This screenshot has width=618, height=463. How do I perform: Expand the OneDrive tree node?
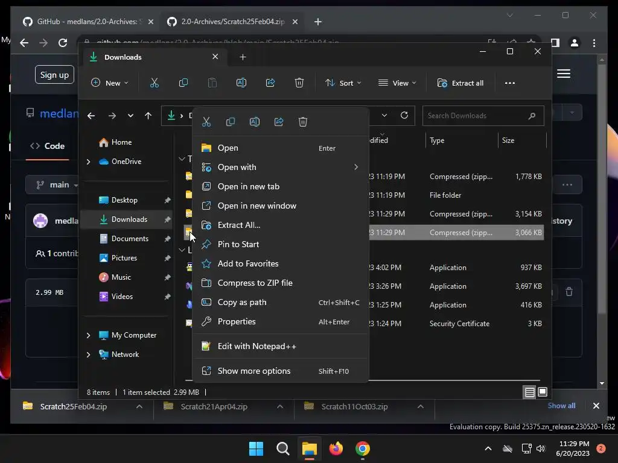click(x=89, y=162)
